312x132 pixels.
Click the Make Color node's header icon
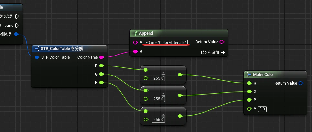249,75
